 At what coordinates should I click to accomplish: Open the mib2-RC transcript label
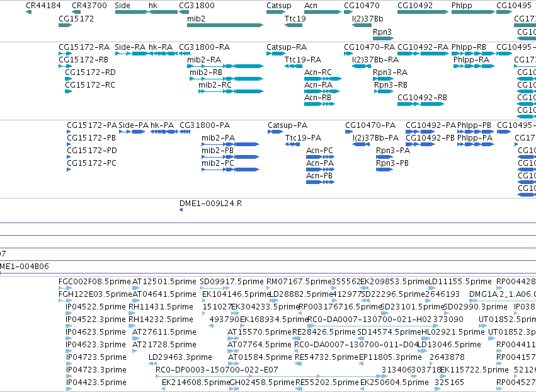pyautogui.click(x=215, y=85)
